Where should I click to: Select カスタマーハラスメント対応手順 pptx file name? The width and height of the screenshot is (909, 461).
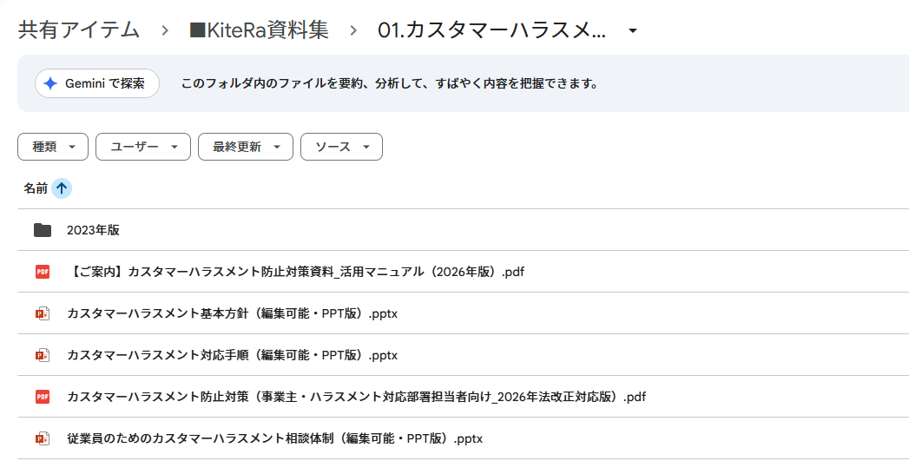232,355
